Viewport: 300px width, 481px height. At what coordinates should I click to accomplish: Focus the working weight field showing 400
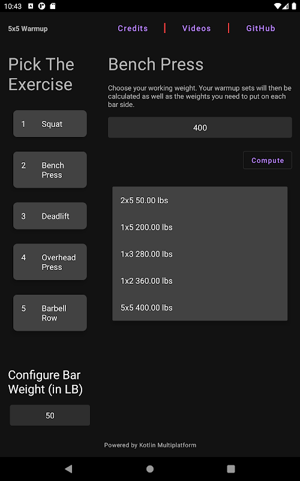click(x=200, y=127)
